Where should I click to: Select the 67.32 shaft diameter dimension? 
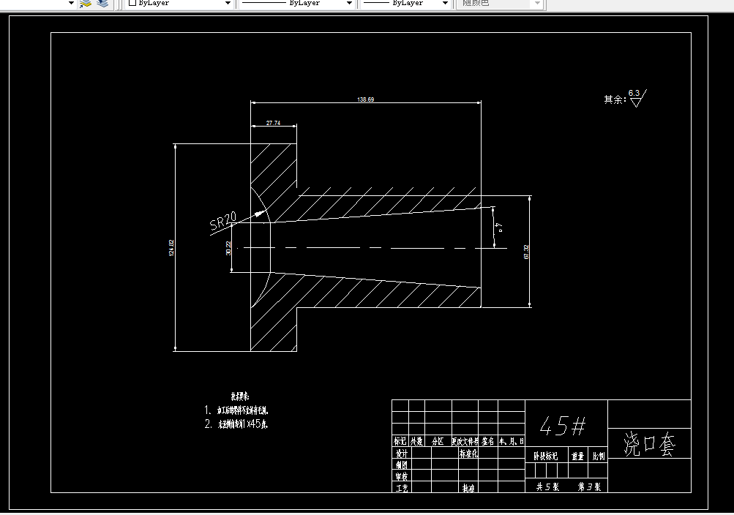(x=526, y=252)
